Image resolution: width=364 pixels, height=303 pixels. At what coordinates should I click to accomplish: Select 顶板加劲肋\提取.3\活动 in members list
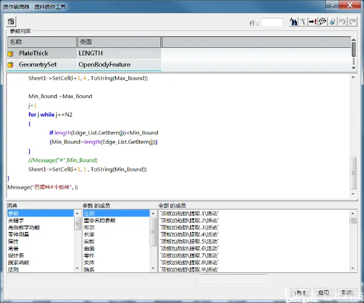[x=189, y=227]
